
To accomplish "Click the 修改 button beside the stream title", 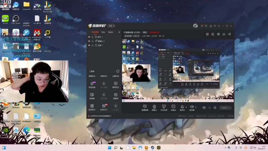I will click(x=145, y=32).
